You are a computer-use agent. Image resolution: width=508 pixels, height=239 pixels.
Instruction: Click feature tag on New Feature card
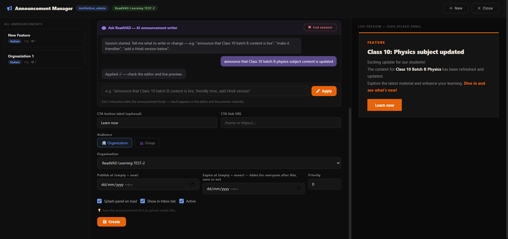tap(15, 41)
